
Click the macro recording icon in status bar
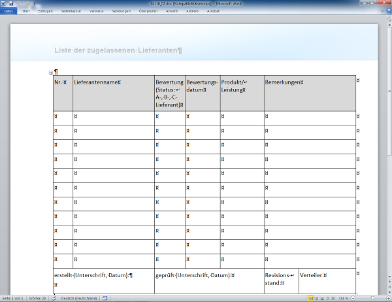pyautogui.click(x=104, y=298)
